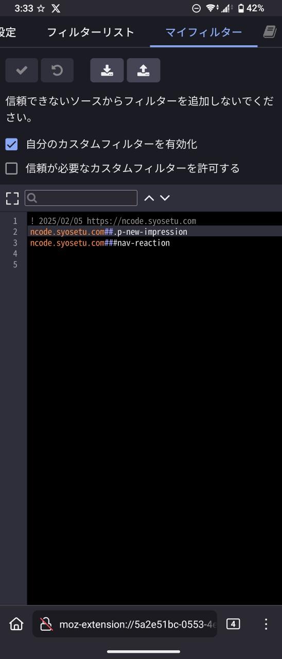Go to the browser home page
Viewport: 282px width, 659px height.
(x=16, y=624)
